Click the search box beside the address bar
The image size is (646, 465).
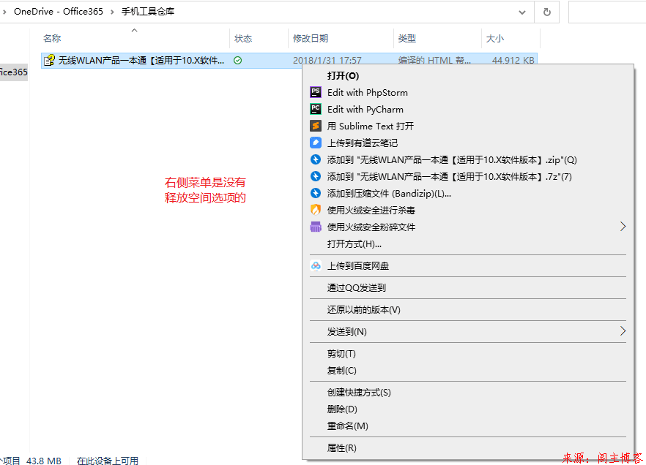pyautogui.click(x=607, y=12)
